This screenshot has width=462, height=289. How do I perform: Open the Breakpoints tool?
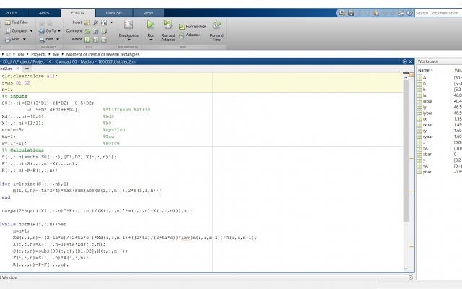[128, 25]
